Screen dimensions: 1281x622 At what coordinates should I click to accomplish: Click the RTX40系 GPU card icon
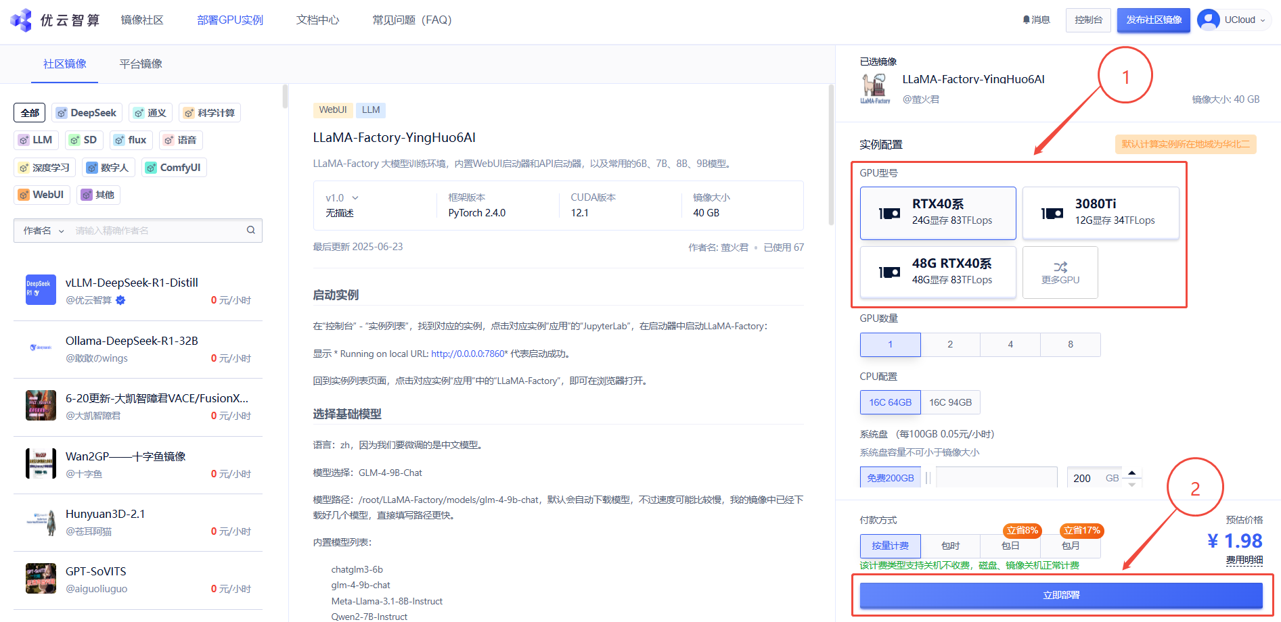[x=889, y=213]
